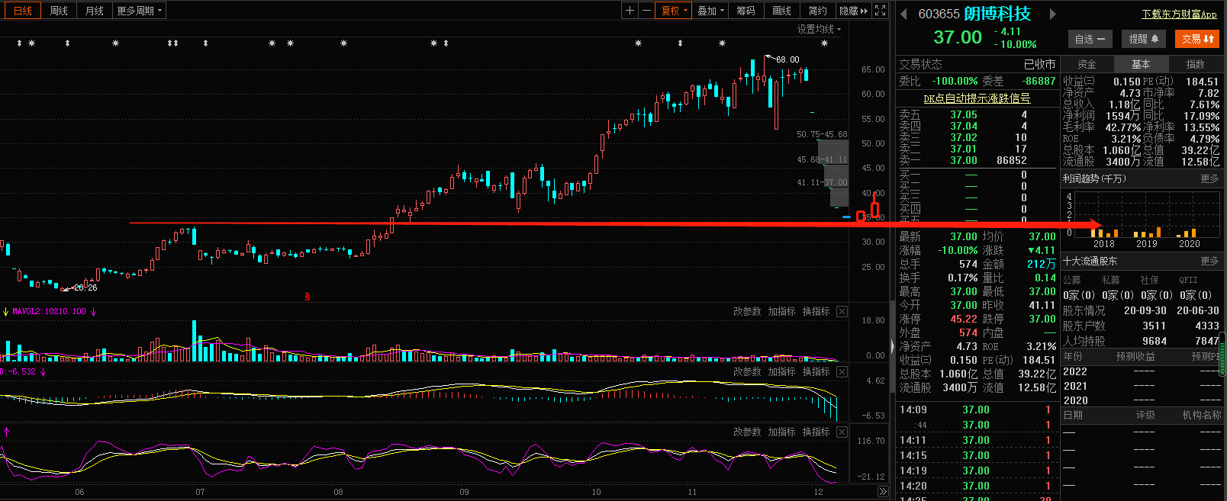Click the yellow down arrow beside MAVOL2
The height and width of the screenshot is (501, 1227).
5,311
